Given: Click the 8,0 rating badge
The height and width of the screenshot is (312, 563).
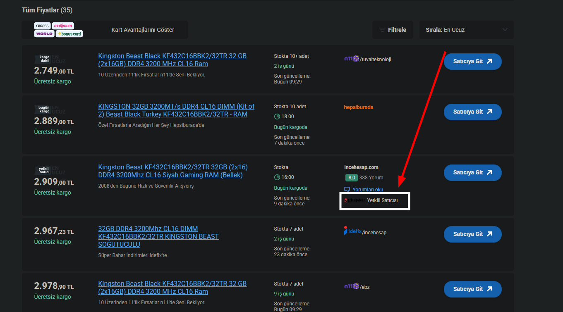Looking at the screenshot, I should [x=351, y=178].
